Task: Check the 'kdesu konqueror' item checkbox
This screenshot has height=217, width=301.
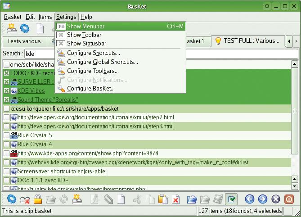Action: pyautogui.click(x=7, y=108)
